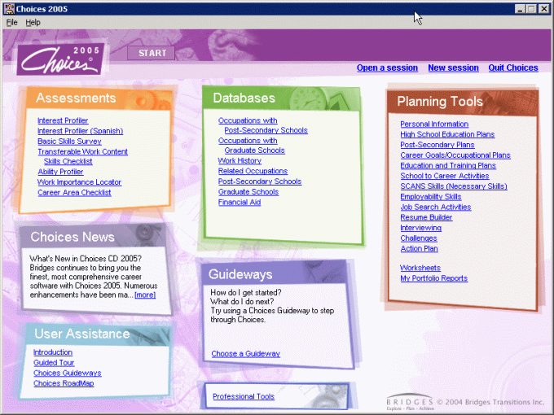554x415 pixels.
Task: Click the Choices News panel header
Action: 93,237
